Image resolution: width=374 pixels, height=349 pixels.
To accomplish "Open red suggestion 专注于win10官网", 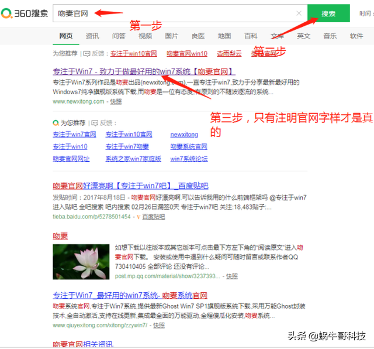I will pyautogui.click(x=134, y=53).
